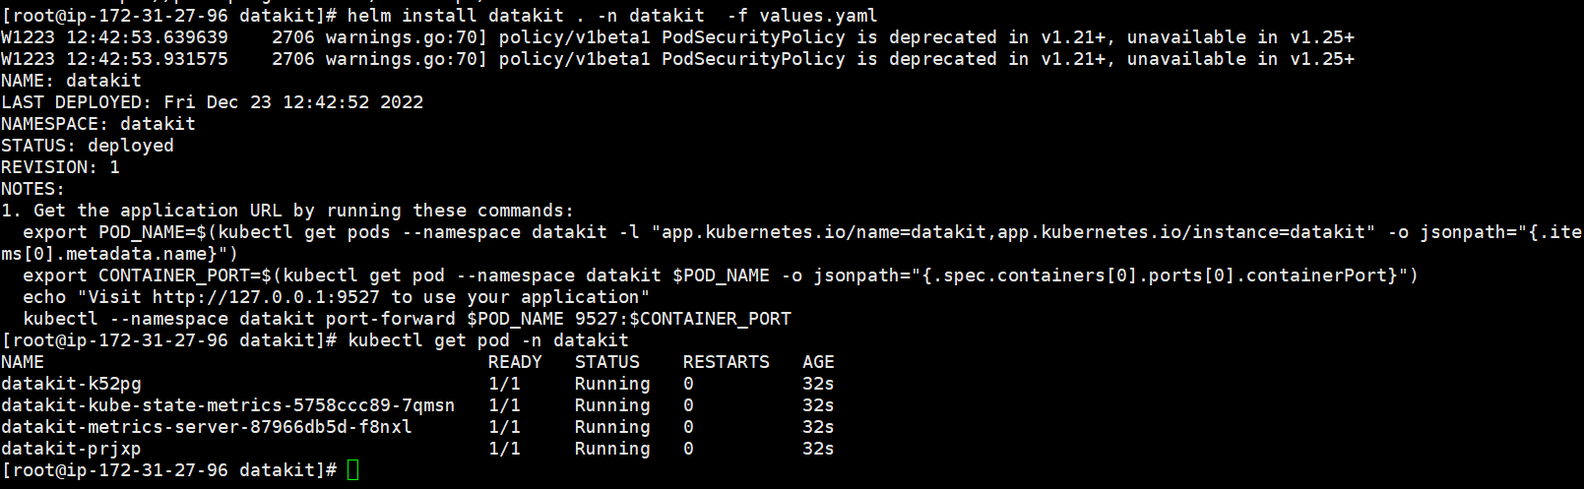Click the RESTARTS column header
This screenshot has width=1584, height=489.
pyautogui.click(x=727, y=362)
